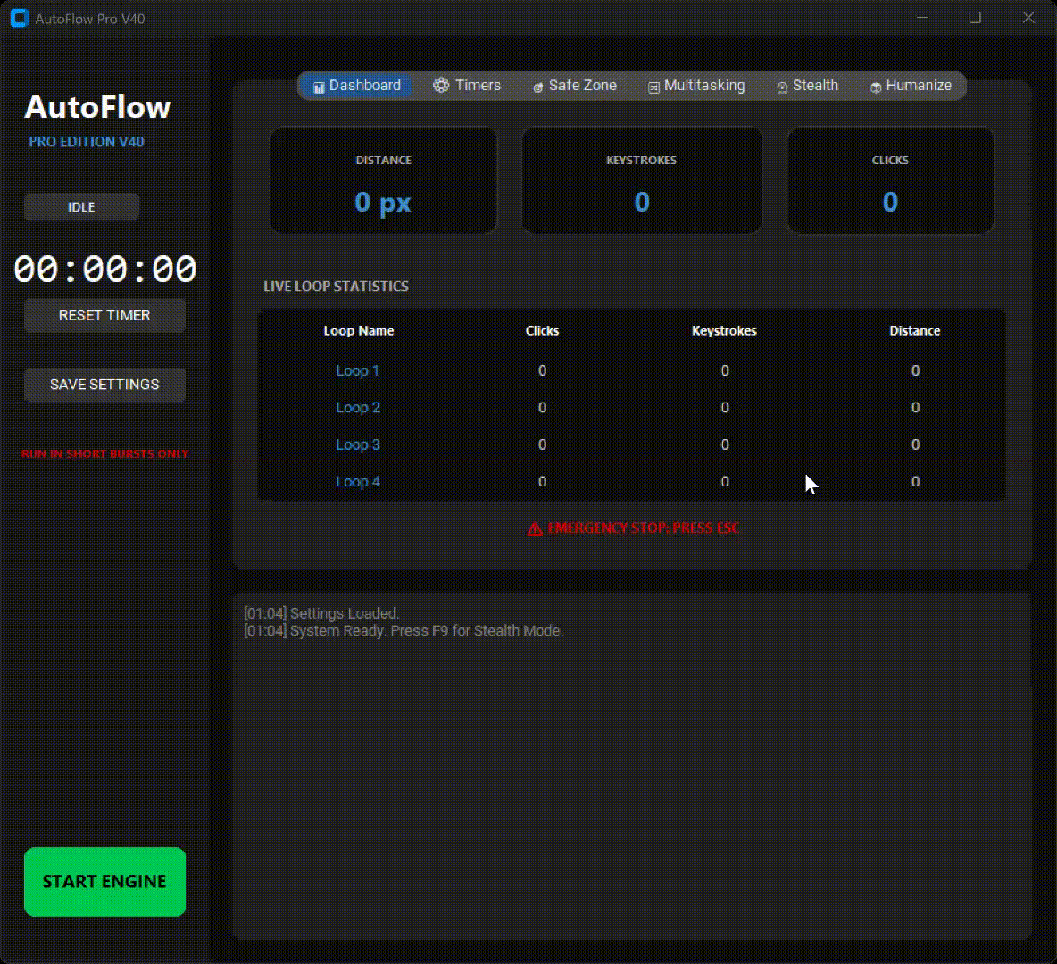Expand the Loop 4 row details
The image size is (1057, 964).
(358, 481)
